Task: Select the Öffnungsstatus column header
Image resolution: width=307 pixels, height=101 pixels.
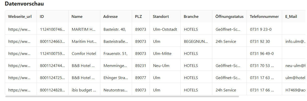Action: (x=229, y=17)
